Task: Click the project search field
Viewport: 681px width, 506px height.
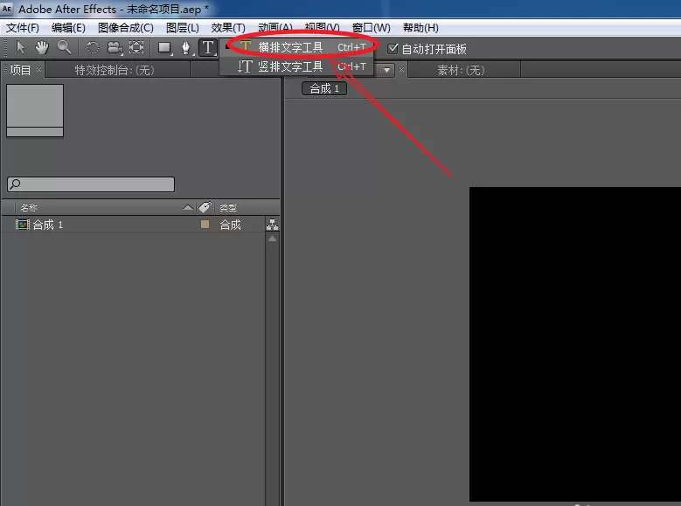Action: click(x=91, y=184)
